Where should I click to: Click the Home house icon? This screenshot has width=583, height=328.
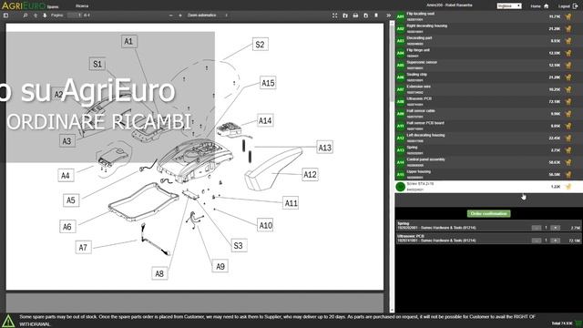(547, 6)
